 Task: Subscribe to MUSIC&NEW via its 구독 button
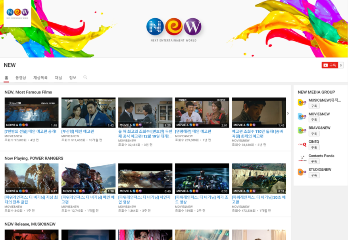[x=314, y=106]
